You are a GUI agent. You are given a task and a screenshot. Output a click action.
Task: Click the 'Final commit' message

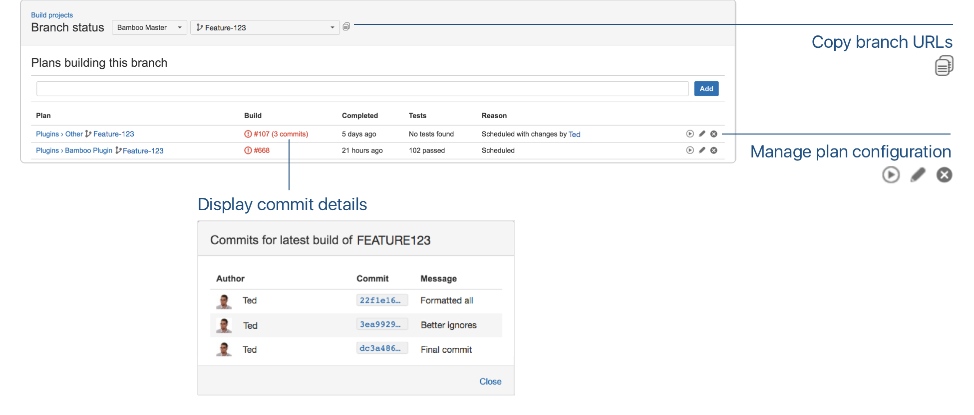pos(446,349)
